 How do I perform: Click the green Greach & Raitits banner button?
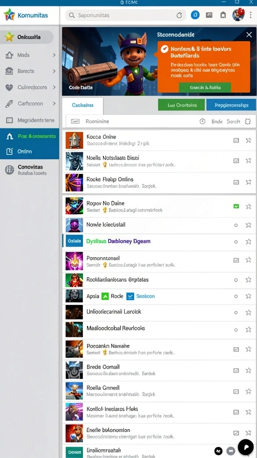[x=205, y=87]
